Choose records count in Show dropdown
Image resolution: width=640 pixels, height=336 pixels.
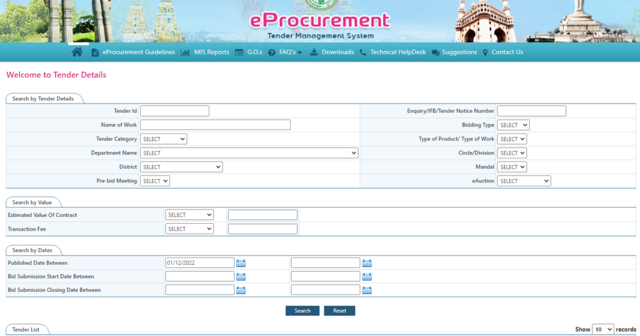pyautogui.click(x=603, y=329)
